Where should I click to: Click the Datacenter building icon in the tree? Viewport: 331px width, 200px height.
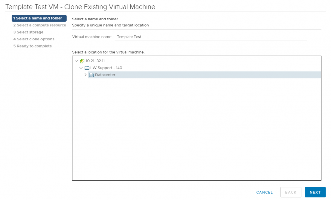coord(91,75)
